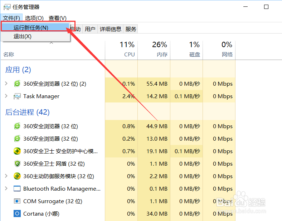Expand the 360主动防御服务模块 row
282x221 pixels.
tap(6, 176)
